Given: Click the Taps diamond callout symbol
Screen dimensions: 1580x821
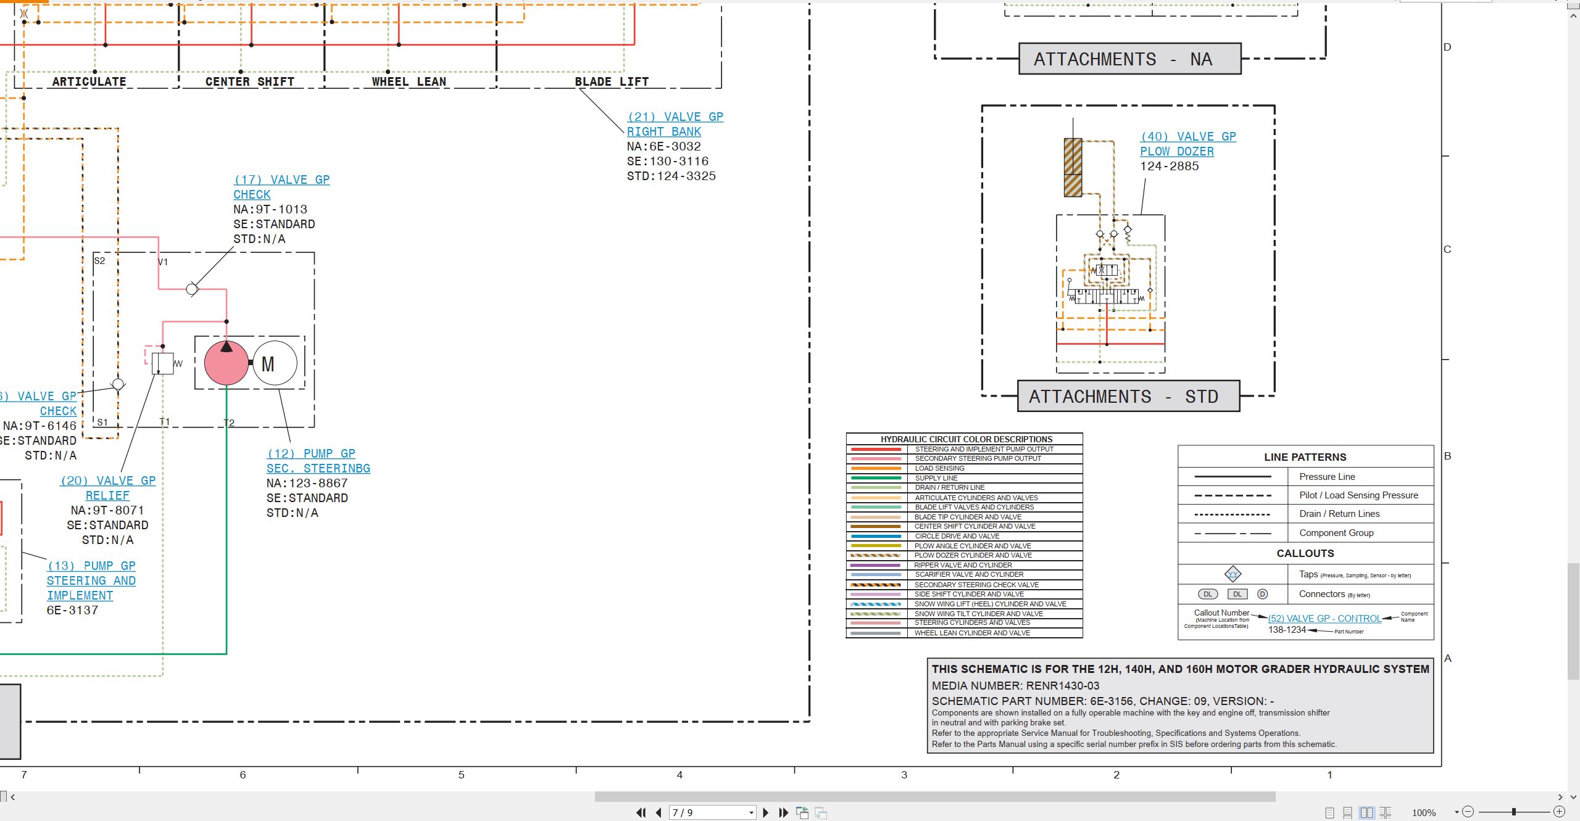Looking at the screenshot, I should pos(1233,574).
